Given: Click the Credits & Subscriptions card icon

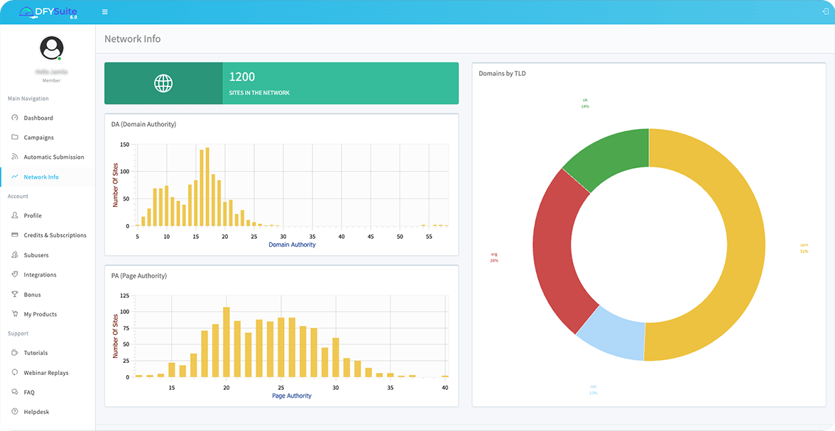Looking at the screenshot, I should point(15,235).
